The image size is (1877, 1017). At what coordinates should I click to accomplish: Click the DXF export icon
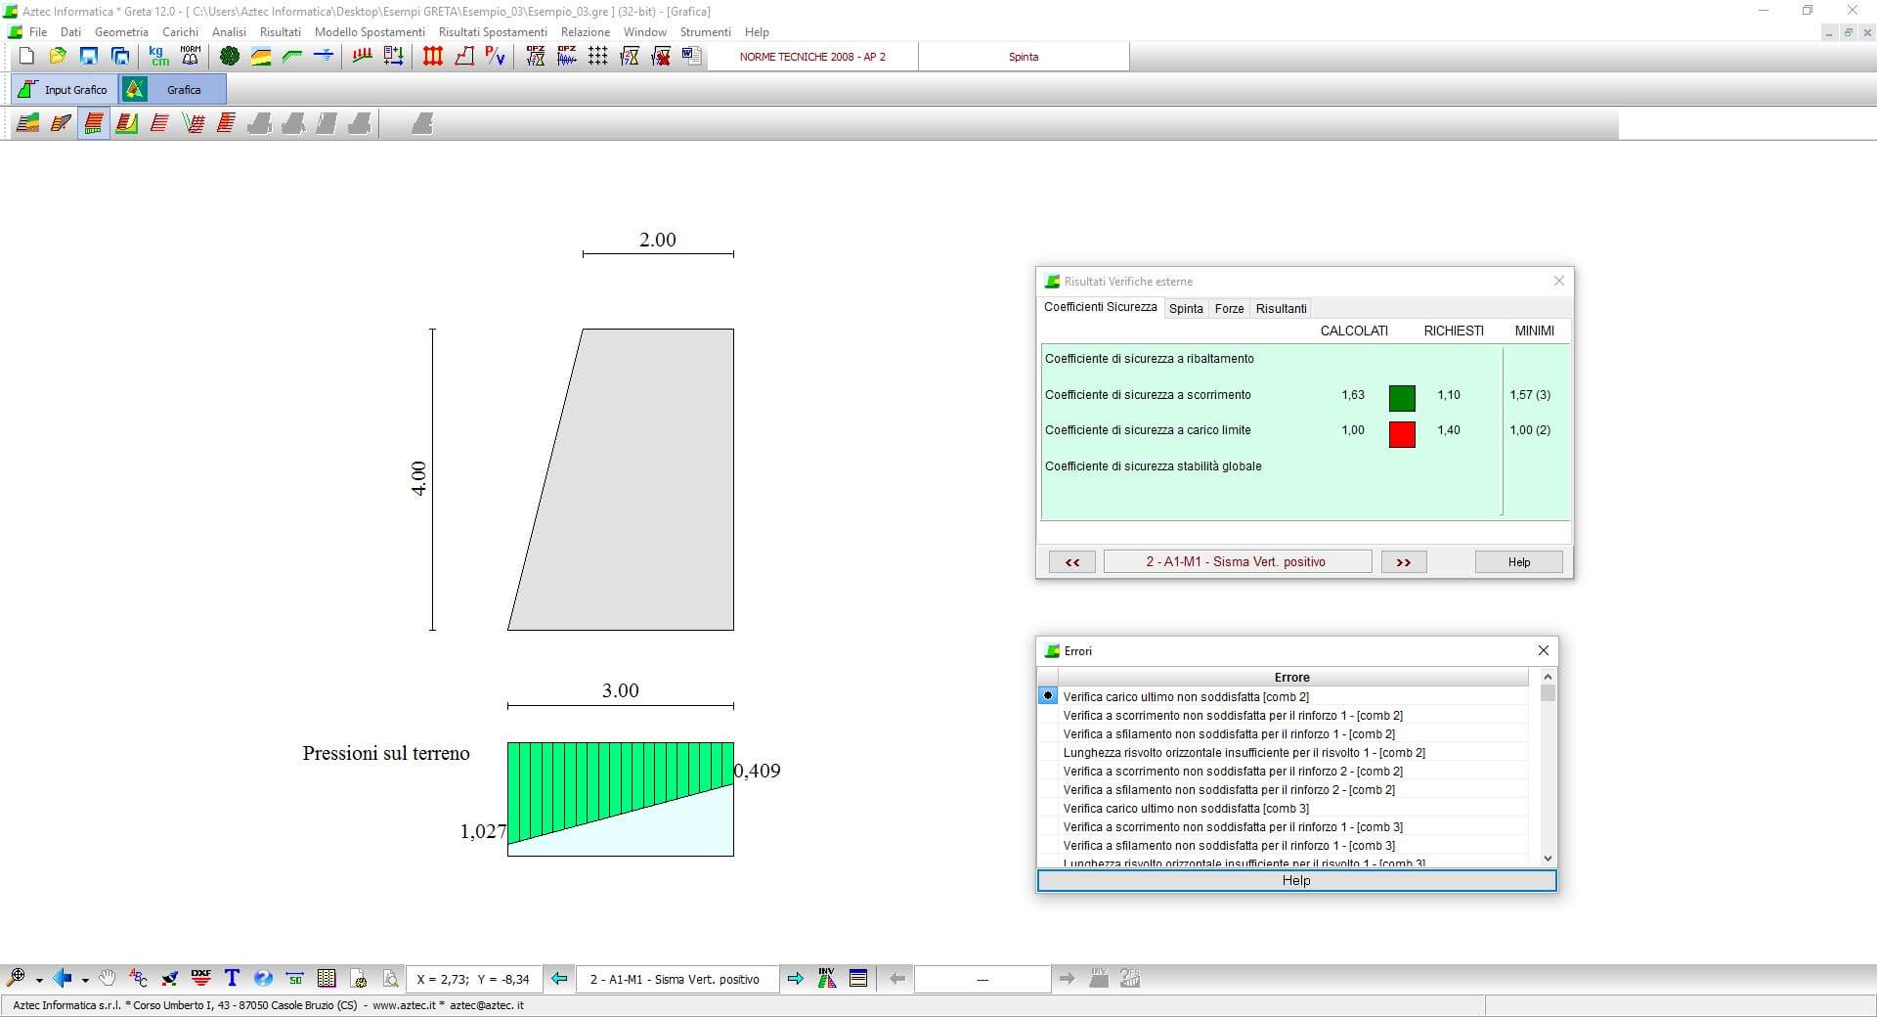tap(201, 978)
